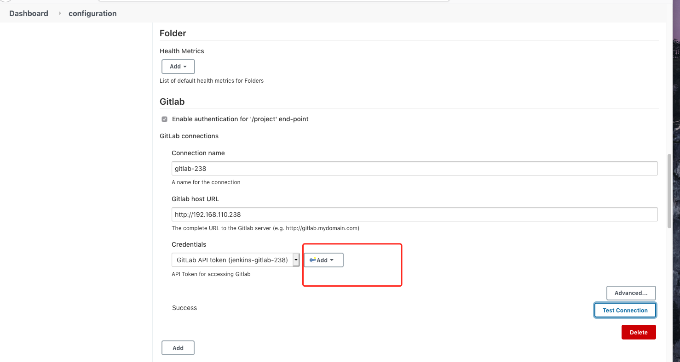Click the page's vertical scrollbar
This screenshot has height=362, width=680.
pos(669,191)
